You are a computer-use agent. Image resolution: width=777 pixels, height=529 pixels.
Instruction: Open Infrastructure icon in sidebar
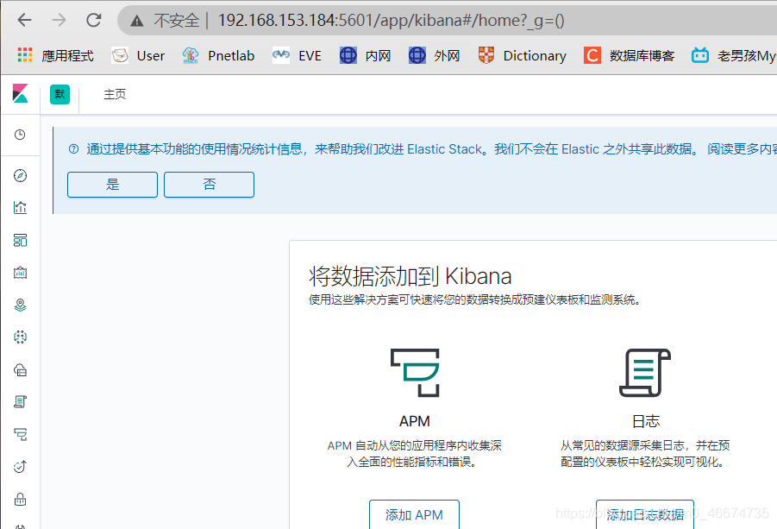pos(21,370)
